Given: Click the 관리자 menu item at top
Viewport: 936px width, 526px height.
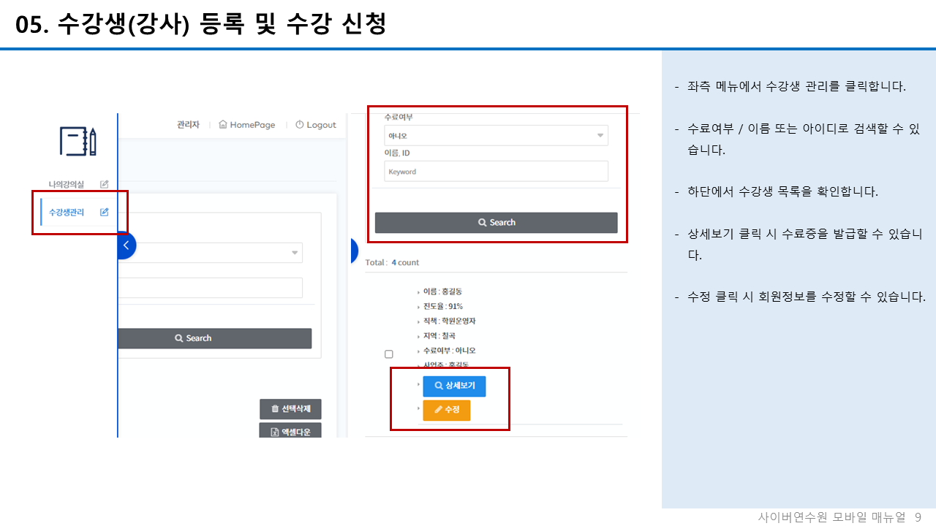Looking at the screenshot, I should [187, 124].
